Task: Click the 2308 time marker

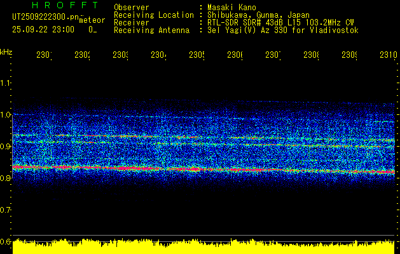Action: (x=311, y=55)
